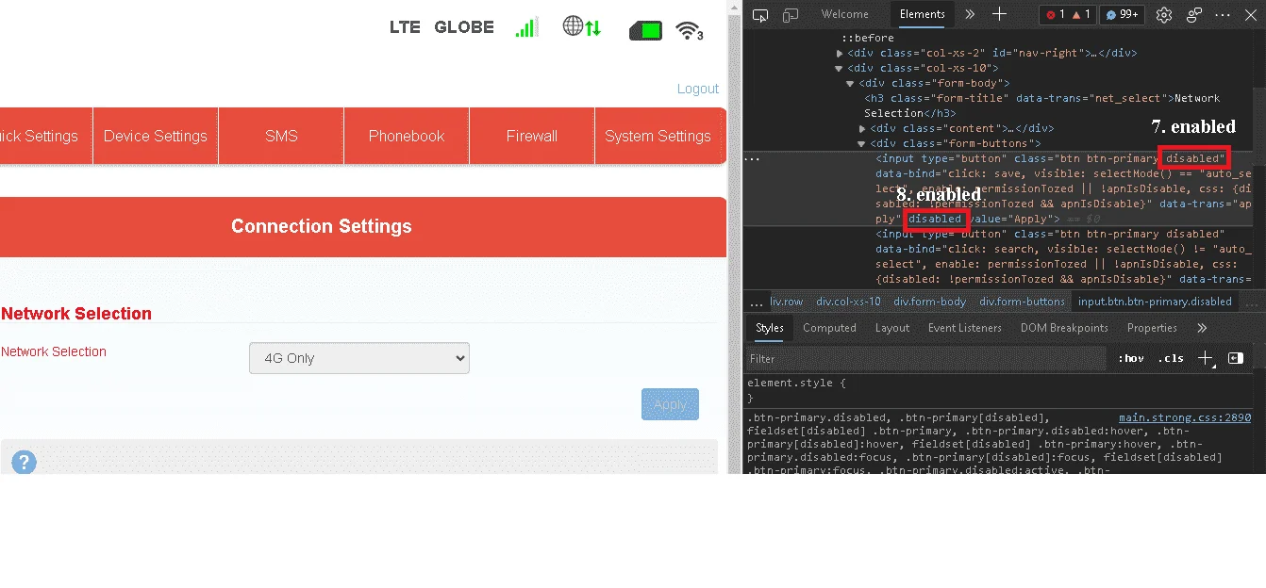Open the Event Listeners tab
The width and height of the screenshot is (1266, 588).
(965, 328)
